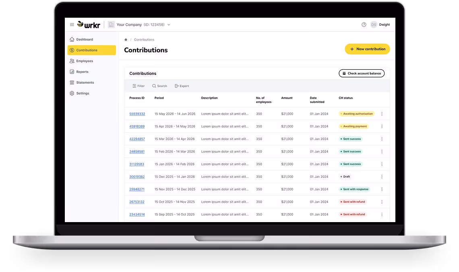
Task: Click the Contributions page heading
Action: click(146, 50)
